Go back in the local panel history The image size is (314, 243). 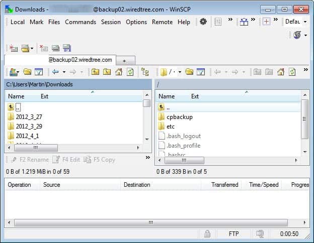pos(55,72)
